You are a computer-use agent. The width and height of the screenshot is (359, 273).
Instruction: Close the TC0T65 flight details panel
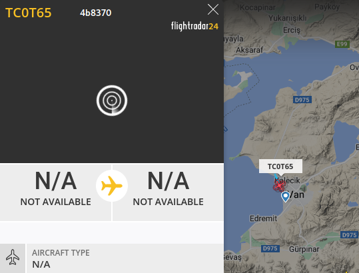(213, 9)
